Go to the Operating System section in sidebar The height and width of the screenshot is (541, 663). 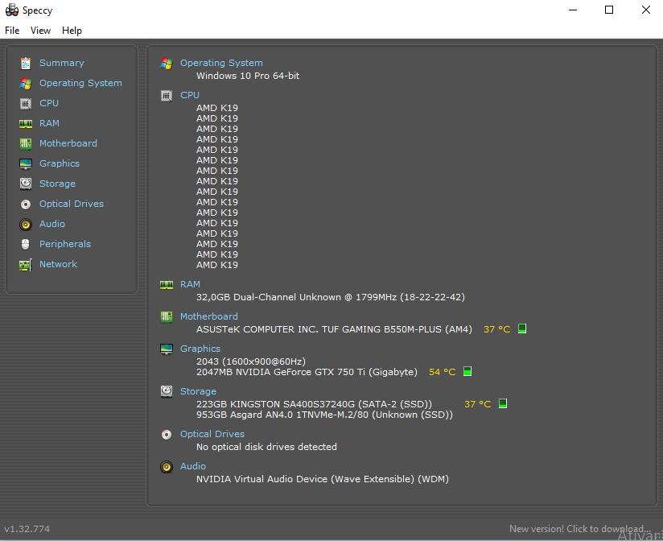(x=80, y=84)
